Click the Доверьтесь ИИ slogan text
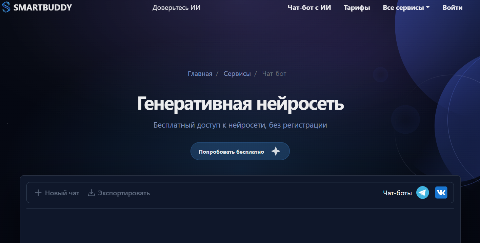The image size is (480, 243). [x=177, y=7]
